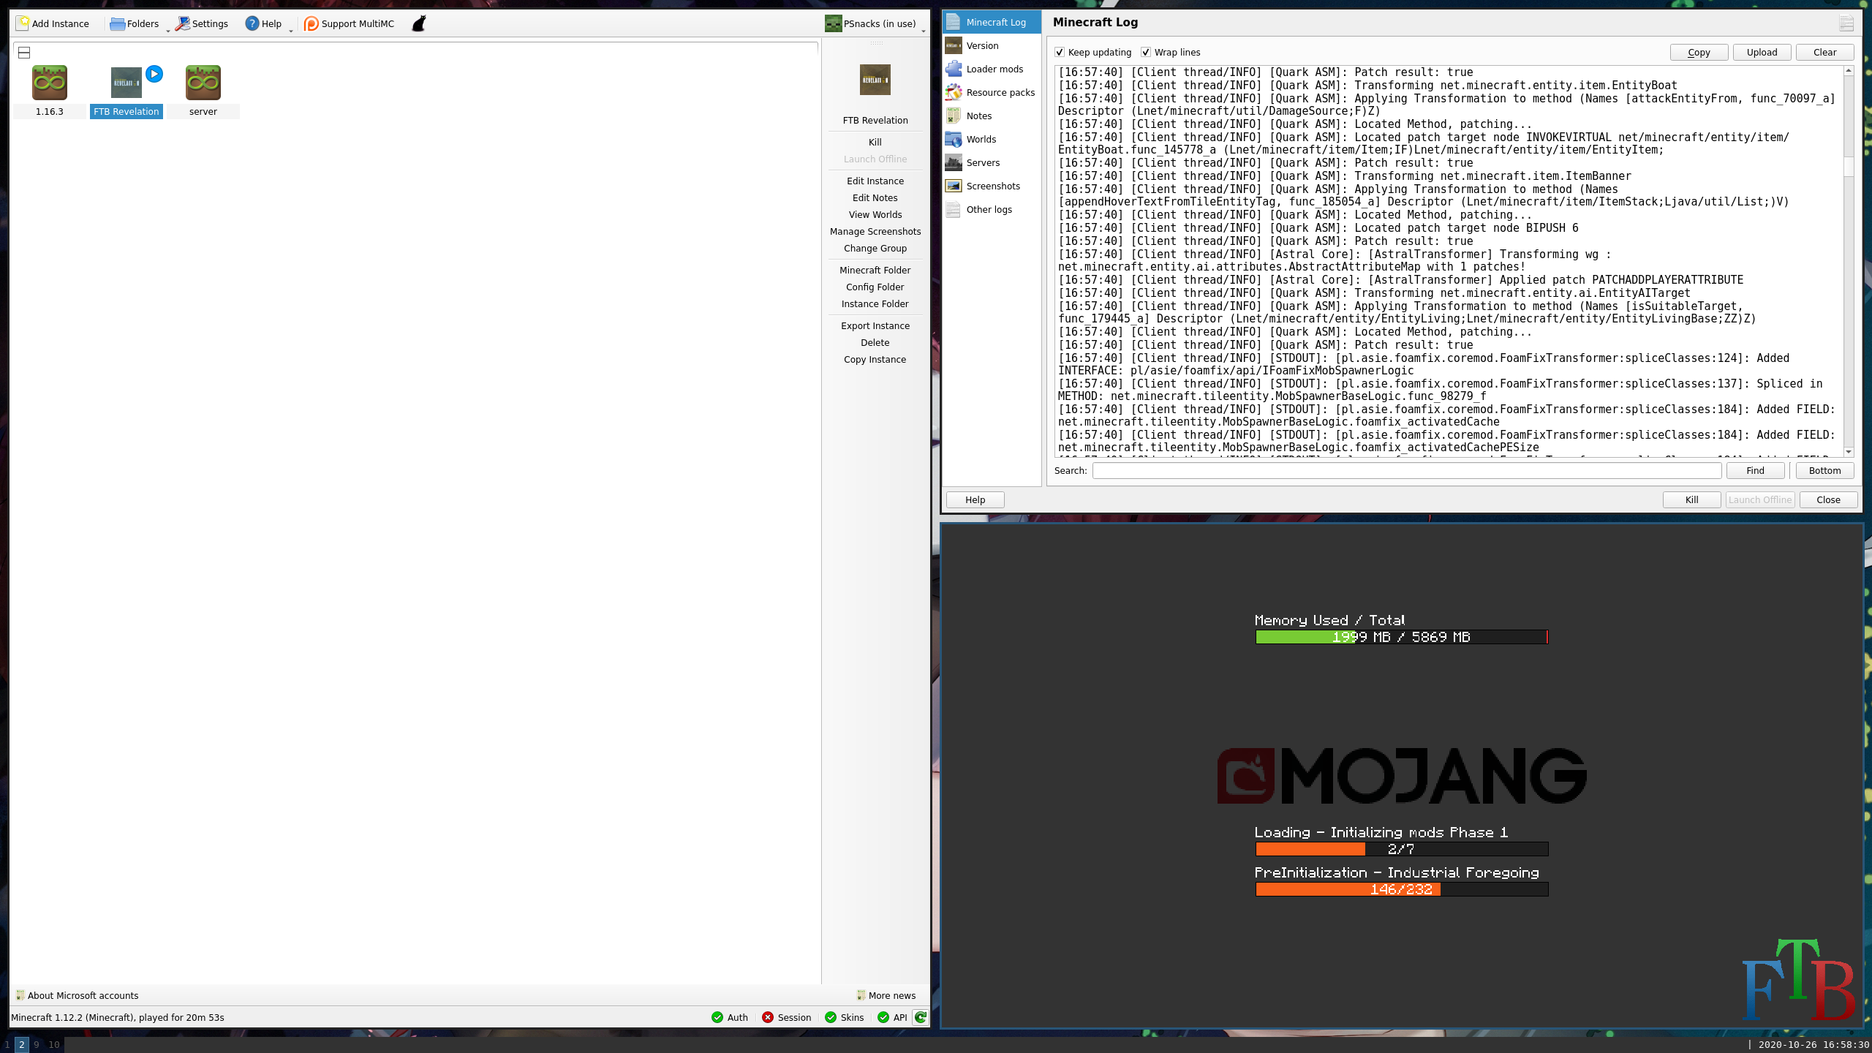The image size is (1872, 1053).
Task: Open Resource packs page
Action: (1000, 92)
